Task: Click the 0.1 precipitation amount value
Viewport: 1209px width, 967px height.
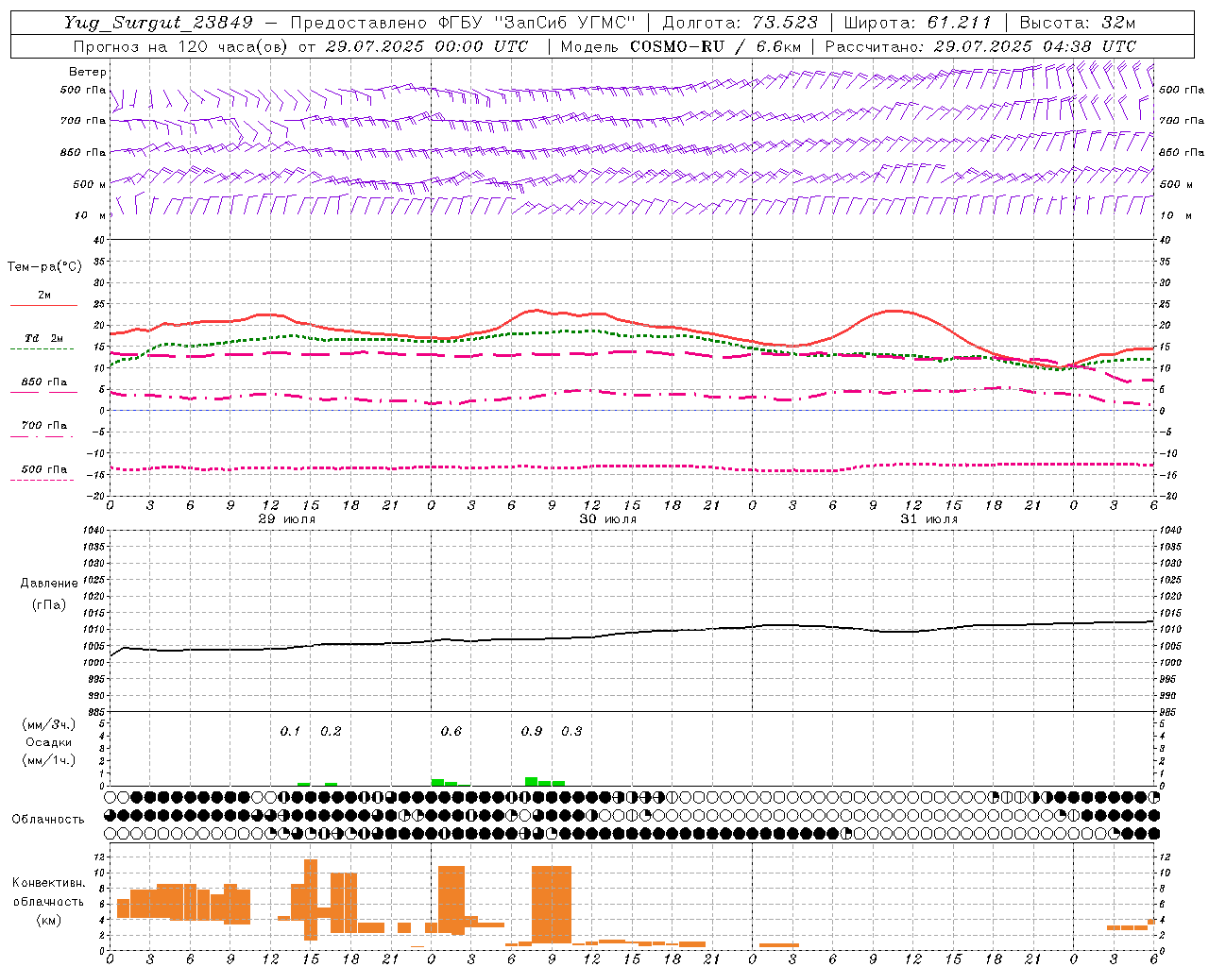Action: [x=290, y=731]
